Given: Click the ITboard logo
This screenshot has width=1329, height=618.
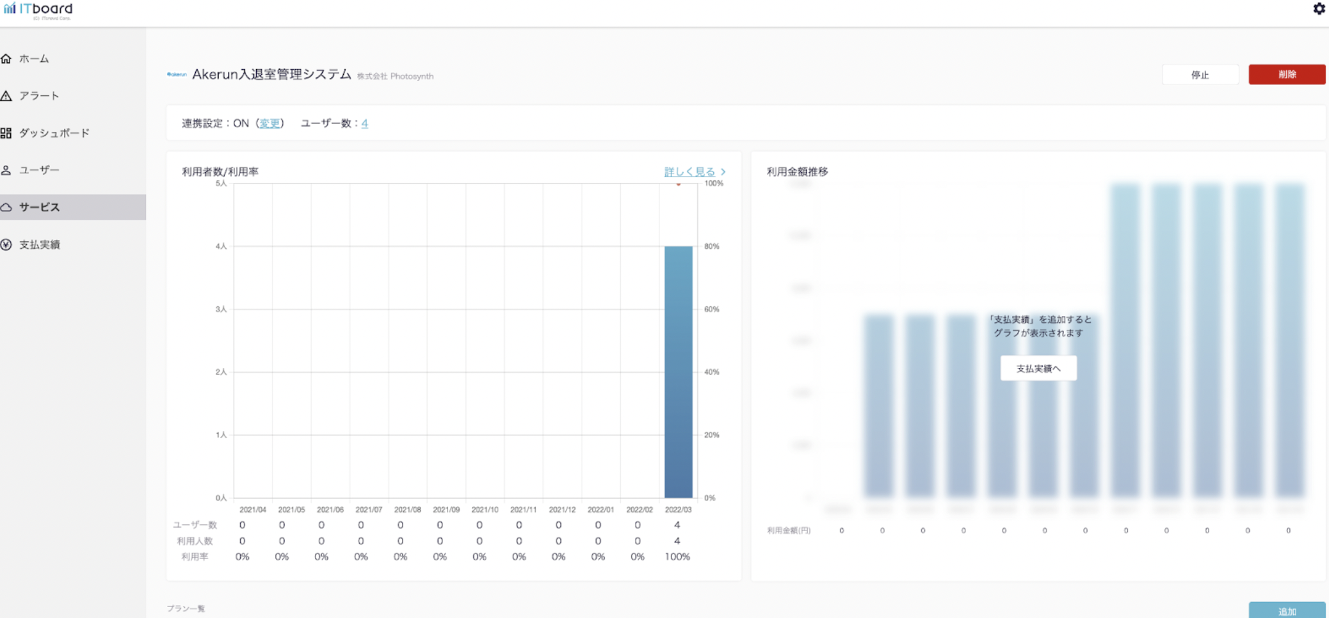Looking at the screenshot, I should tap(38, 10).
